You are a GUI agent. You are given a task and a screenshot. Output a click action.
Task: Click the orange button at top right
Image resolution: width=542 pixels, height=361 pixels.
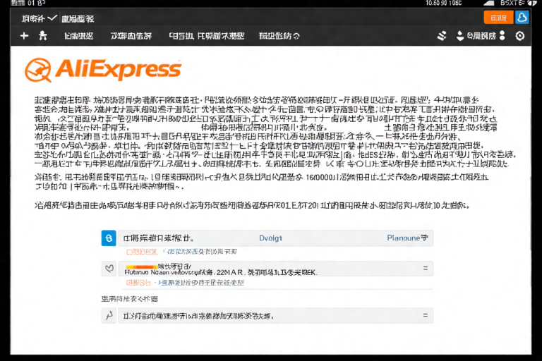coord(498,18)
